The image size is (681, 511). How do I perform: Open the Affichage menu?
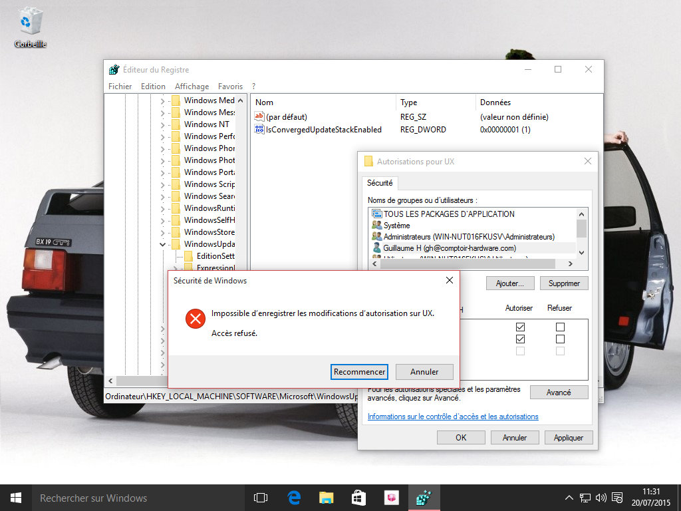[x=192, y=86]
